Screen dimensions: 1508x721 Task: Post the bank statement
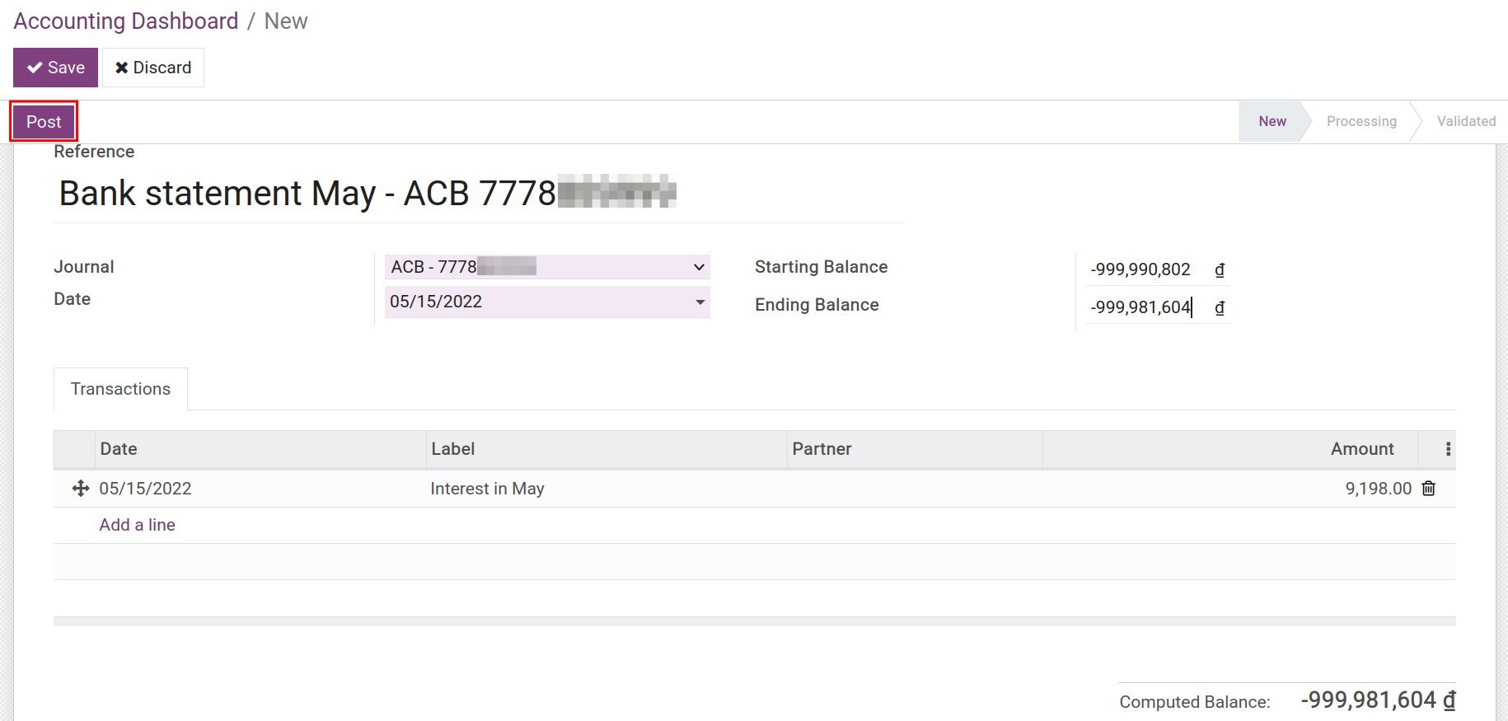click(x=44, y=122)
